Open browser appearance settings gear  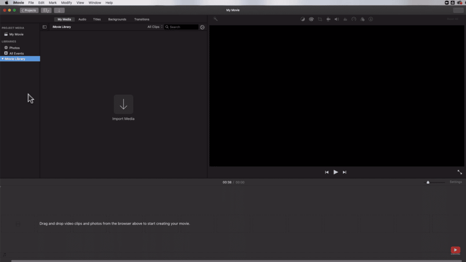pos(203,27)
